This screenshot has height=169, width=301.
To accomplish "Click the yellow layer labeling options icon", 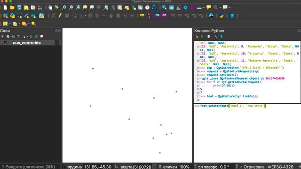I will (142, 15).
